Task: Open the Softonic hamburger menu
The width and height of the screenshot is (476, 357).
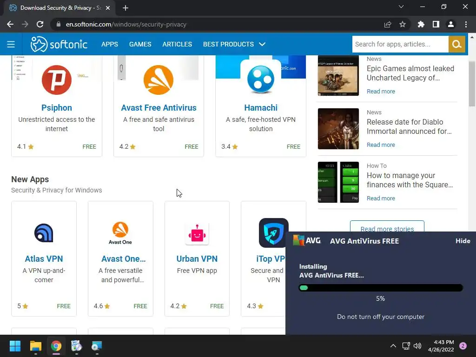Action: point(11,44)
